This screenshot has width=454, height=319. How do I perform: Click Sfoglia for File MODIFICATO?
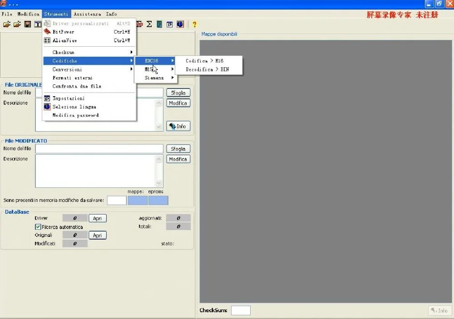(178, 149)
